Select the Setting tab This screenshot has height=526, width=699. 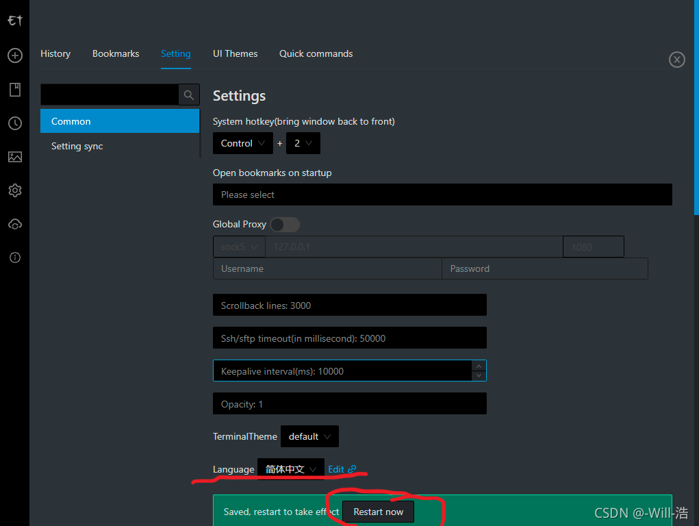tap(176, 54)
